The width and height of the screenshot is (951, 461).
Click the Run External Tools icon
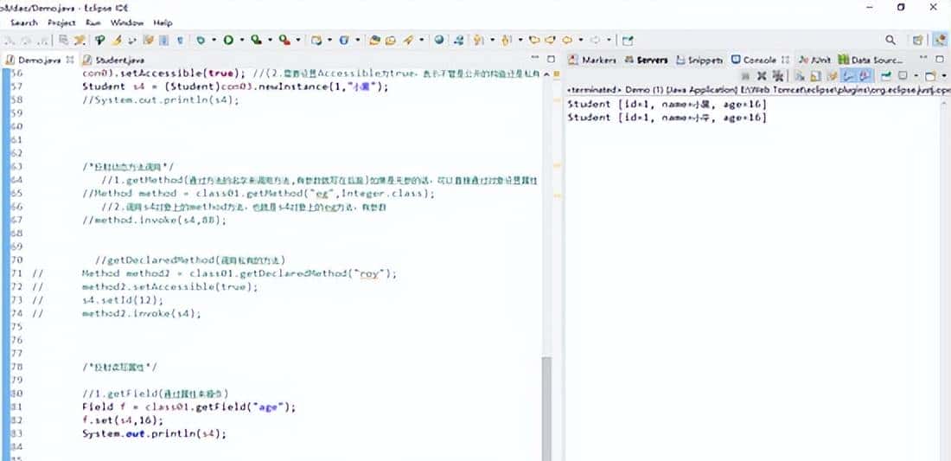pyautogui.click(x=284, y=40)
